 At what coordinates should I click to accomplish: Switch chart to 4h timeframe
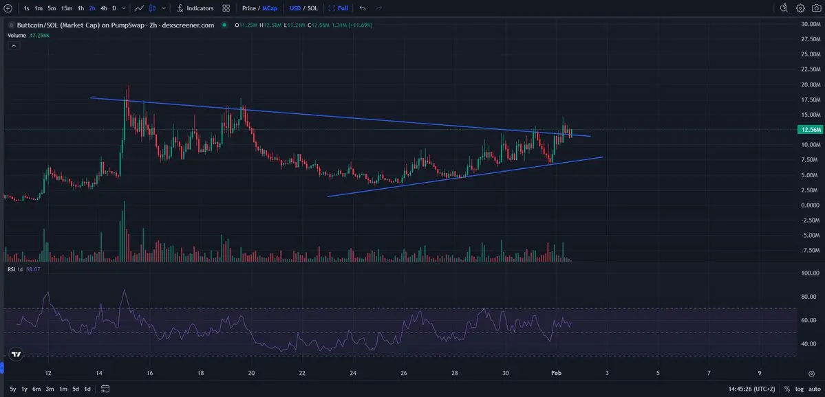(104, 8)
